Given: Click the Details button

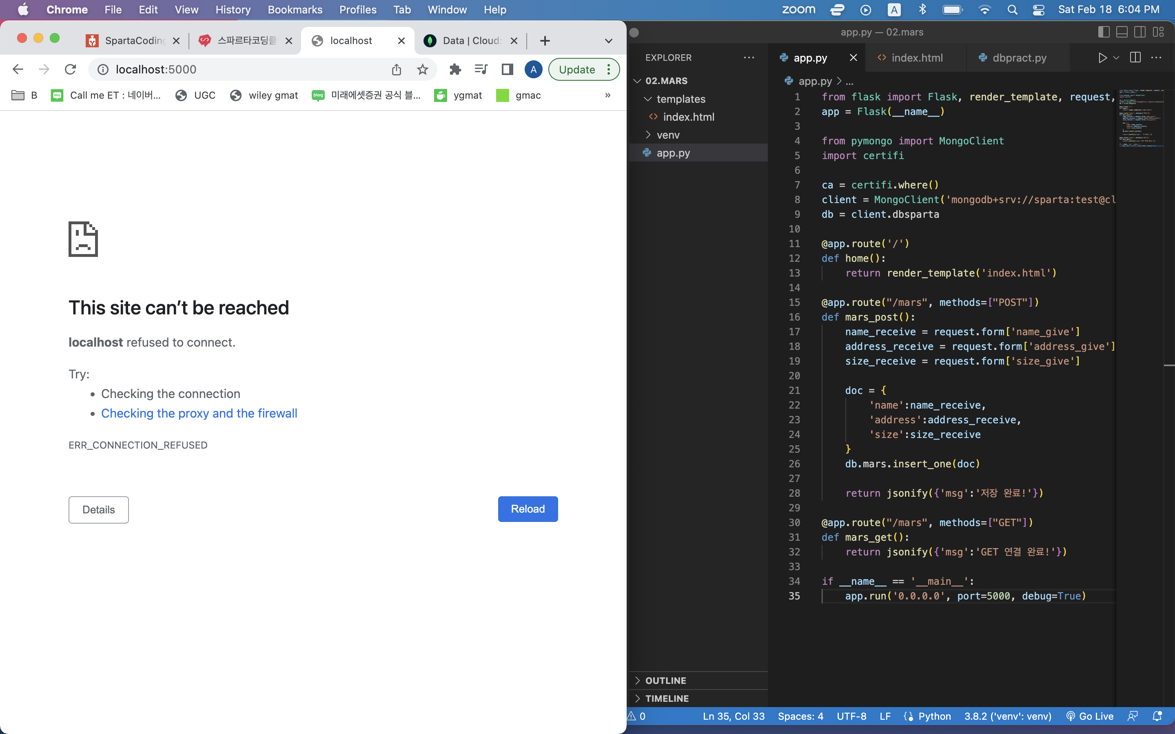Looking at the screenshot, I should [99, 510].
